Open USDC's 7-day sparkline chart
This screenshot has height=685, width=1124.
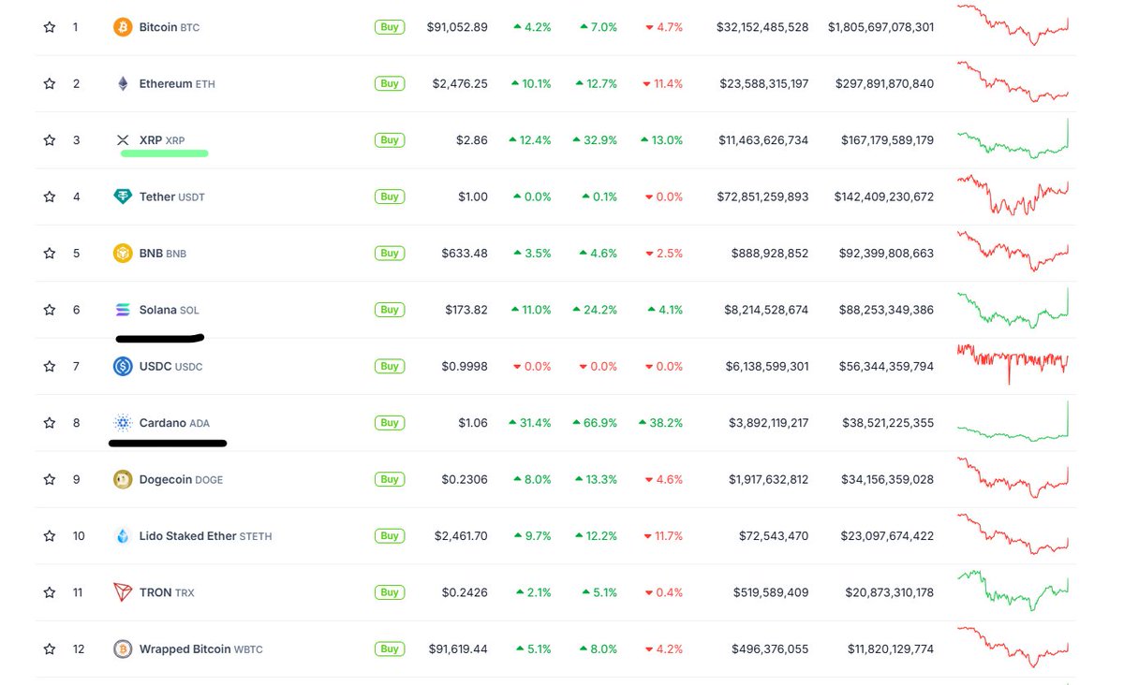coord(1013,364)
